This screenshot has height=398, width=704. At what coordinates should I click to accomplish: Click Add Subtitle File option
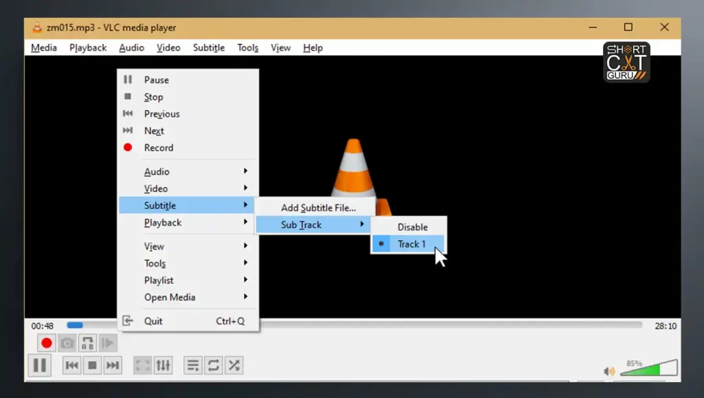pos(315,208)
